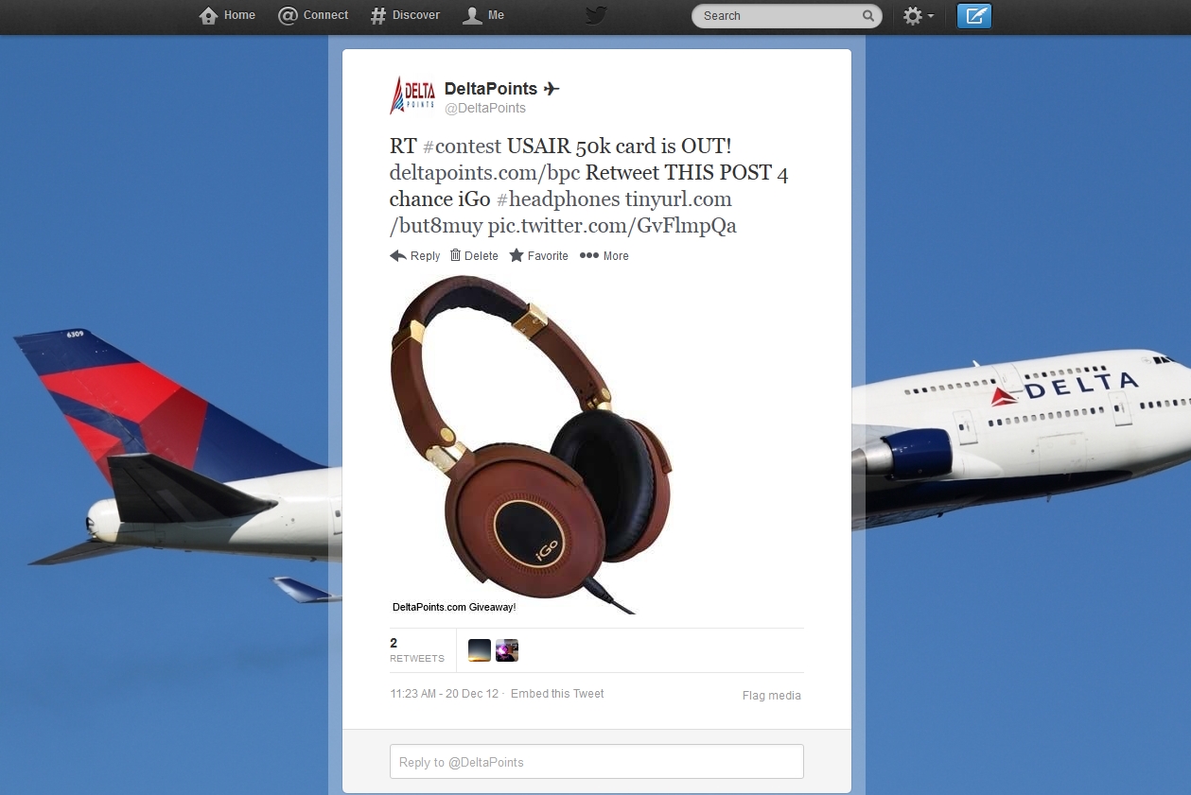Screen dimensions: 1191x795
Task: Click Embed this Tweet link
Action: 557,694
